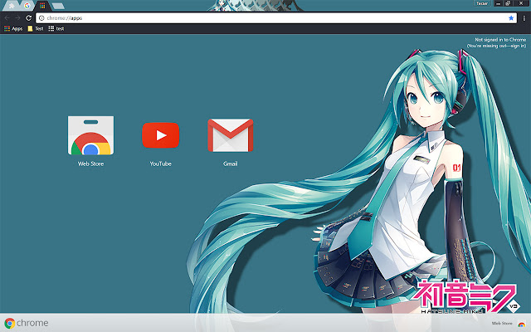531x332 pixels.
Task: Switch to the Google tab
Action: point(27,6)
